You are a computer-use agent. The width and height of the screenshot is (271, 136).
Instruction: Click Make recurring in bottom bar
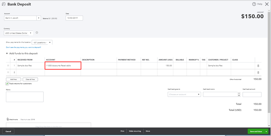coord(135,131)
